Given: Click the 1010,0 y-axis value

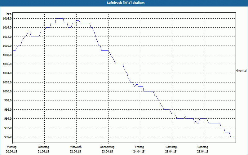Looking at the screenshot, I should click(7, 46).
